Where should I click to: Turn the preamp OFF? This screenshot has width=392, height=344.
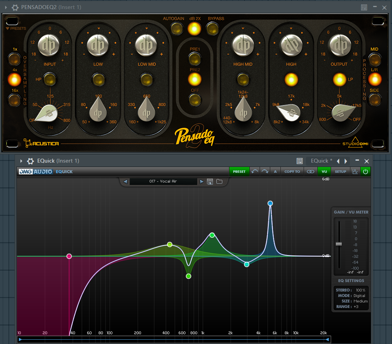tap(194, 100)
